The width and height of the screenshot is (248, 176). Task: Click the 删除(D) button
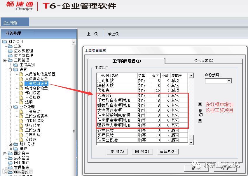point(142,152)
